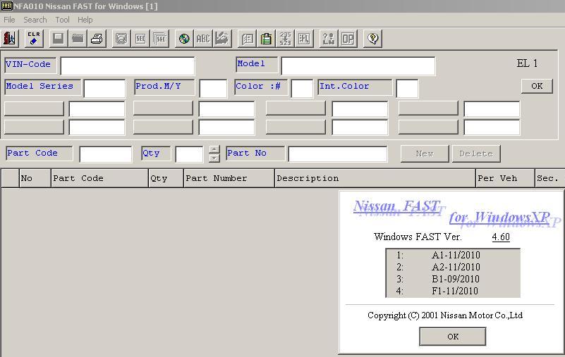Focus the Model input field
565x357 pixels.
pyautogui.click(x=358, y=66)
